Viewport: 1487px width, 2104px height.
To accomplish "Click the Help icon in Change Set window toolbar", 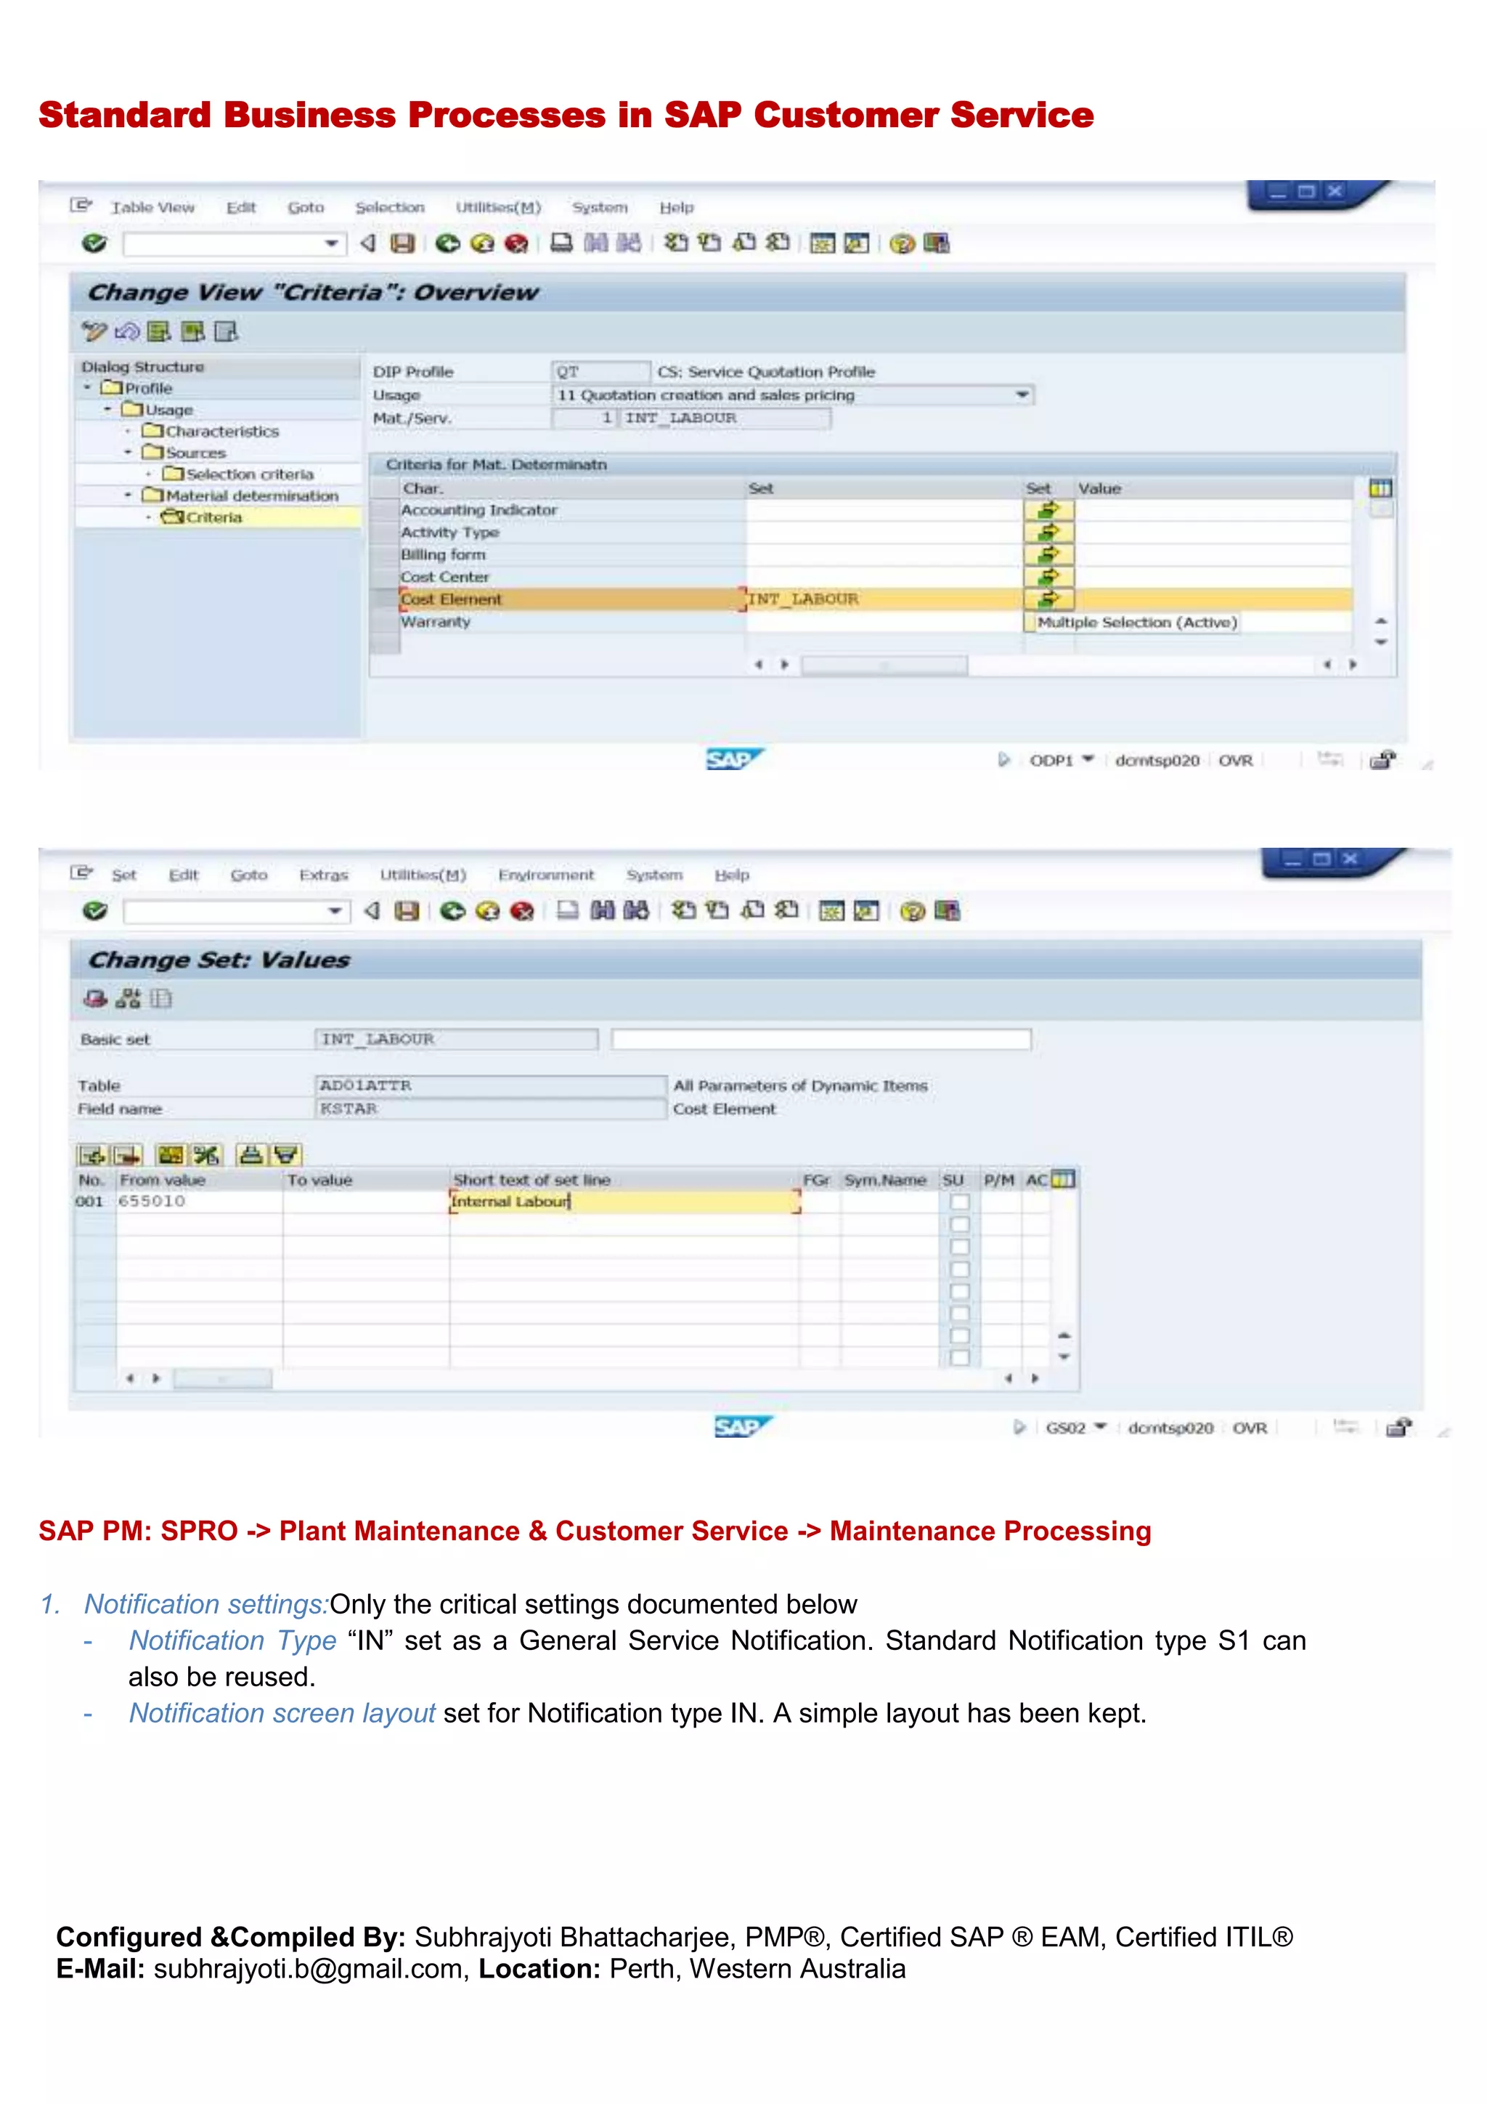I will [912, 911].
